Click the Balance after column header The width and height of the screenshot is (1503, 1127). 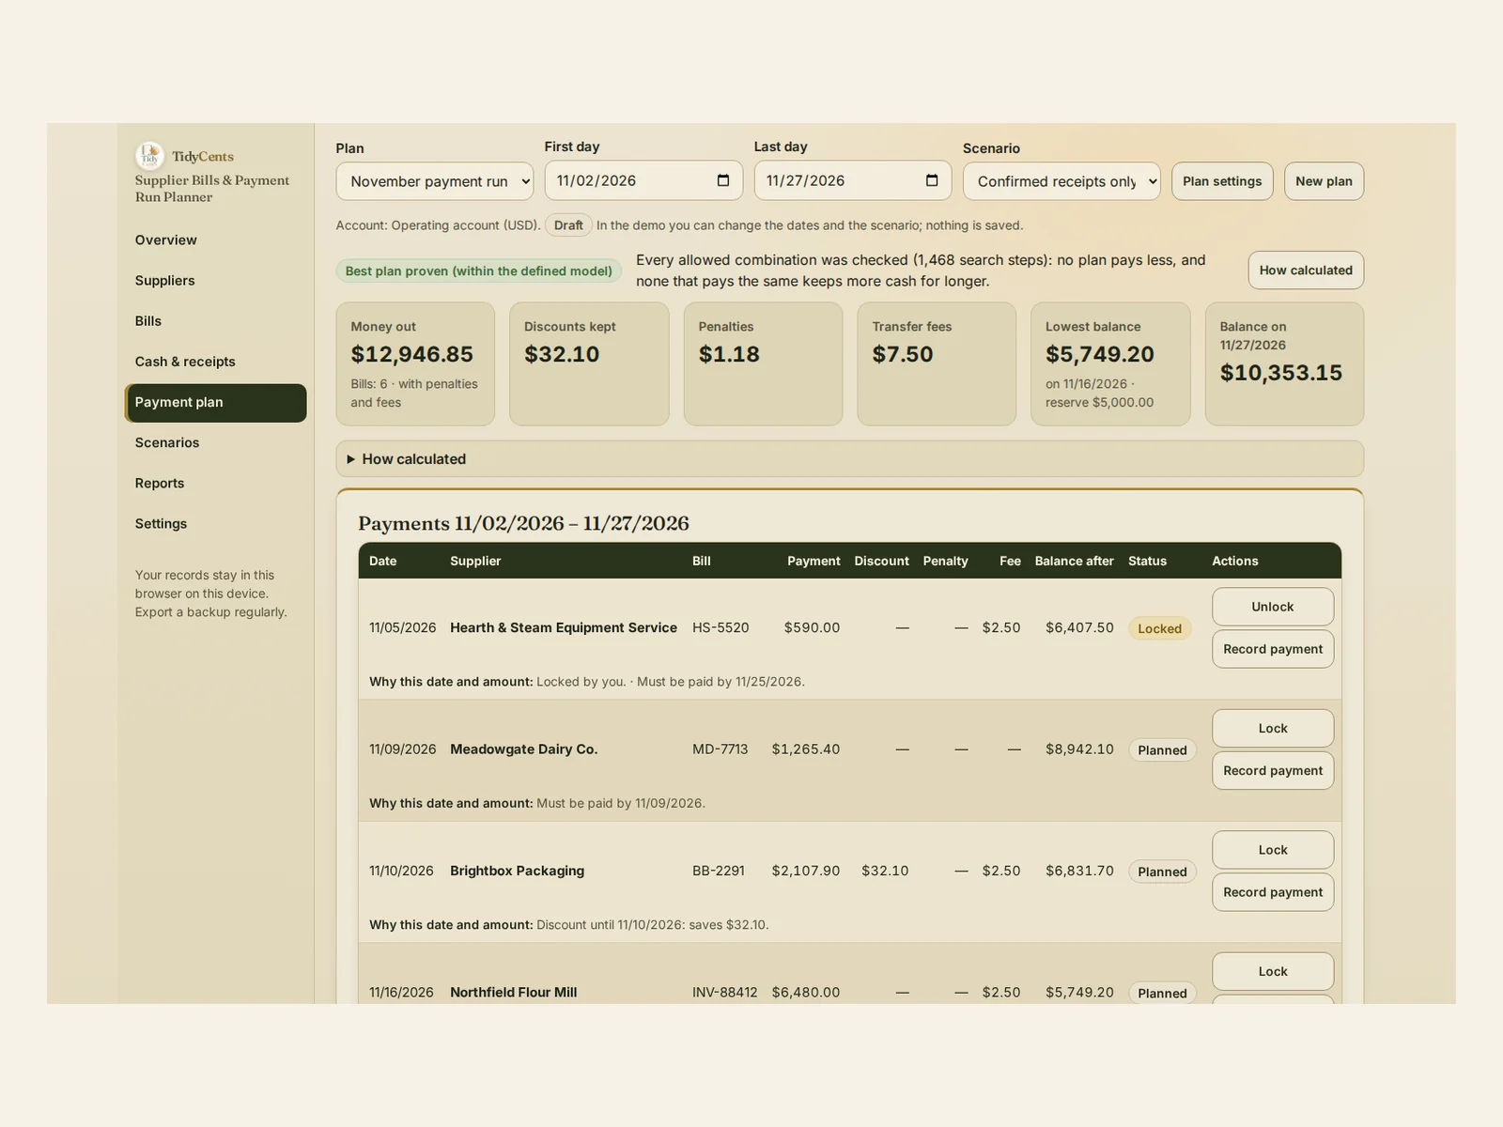[1074, 562]
